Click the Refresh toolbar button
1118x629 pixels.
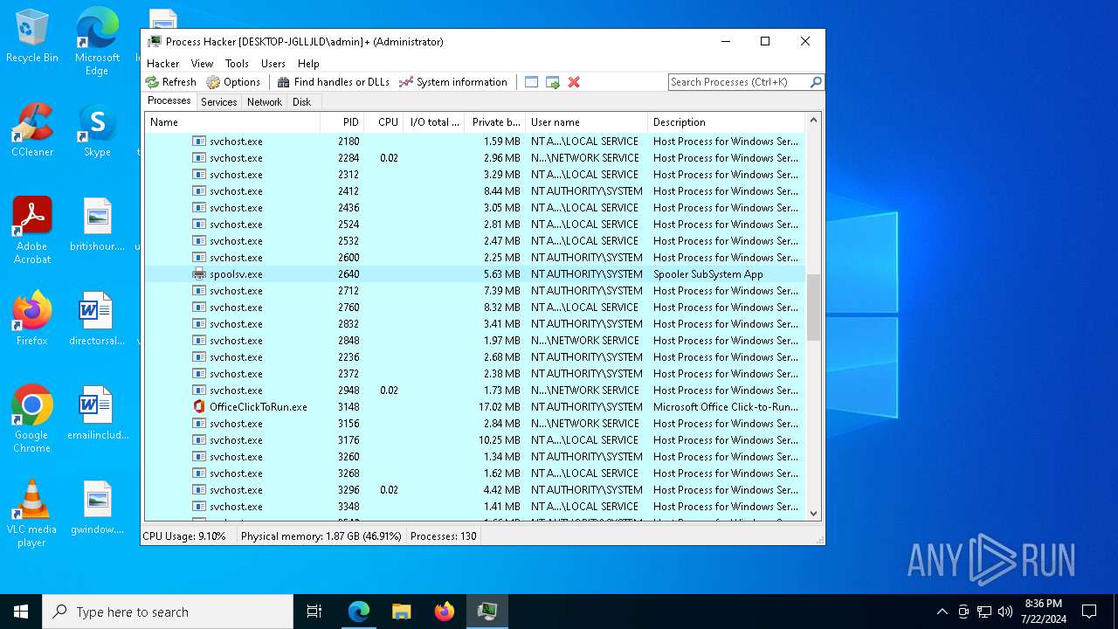pos(171,82)
